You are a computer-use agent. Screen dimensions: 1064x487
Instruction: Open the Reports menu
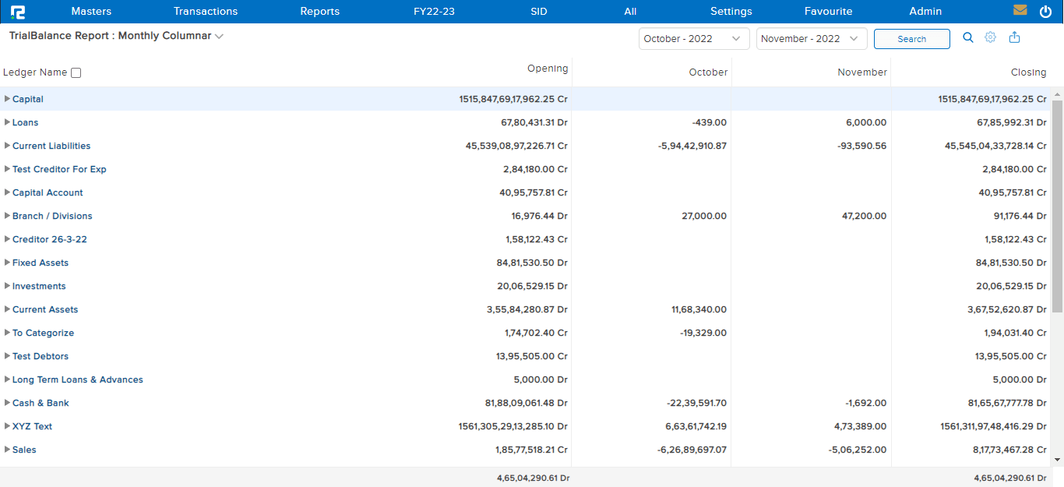point(319,12)
